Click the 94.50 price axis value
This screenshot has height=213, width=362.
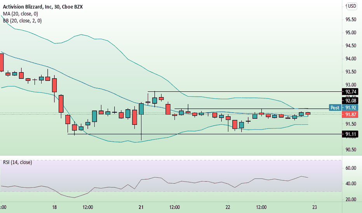351,46
